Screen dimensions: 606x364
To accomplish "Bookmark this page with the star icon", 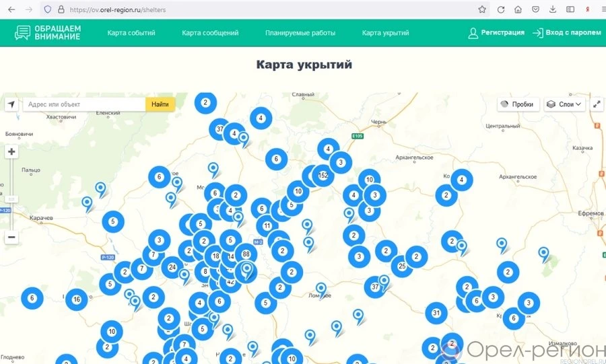I will pos(482,9).
